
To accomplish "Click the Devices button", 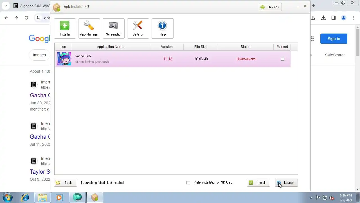I will [270, 7].
